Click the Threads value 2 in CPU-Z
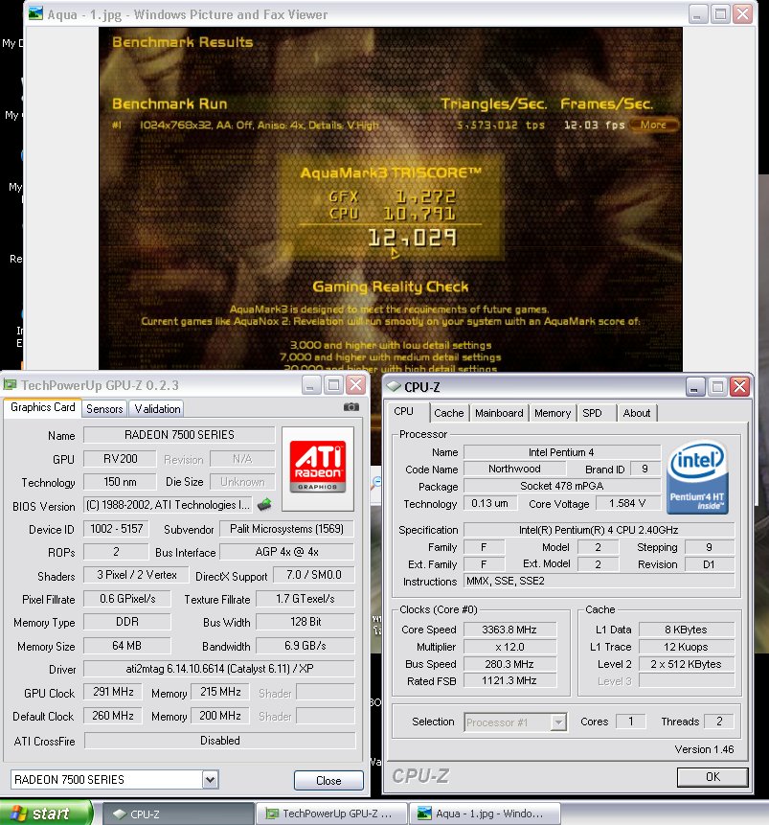769x825 pixels. tap(719, 722)
